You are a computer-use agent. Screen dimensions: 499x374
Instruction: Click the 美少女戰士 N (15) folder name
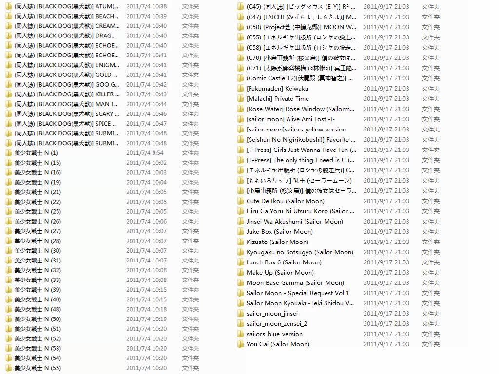point(38,163)
